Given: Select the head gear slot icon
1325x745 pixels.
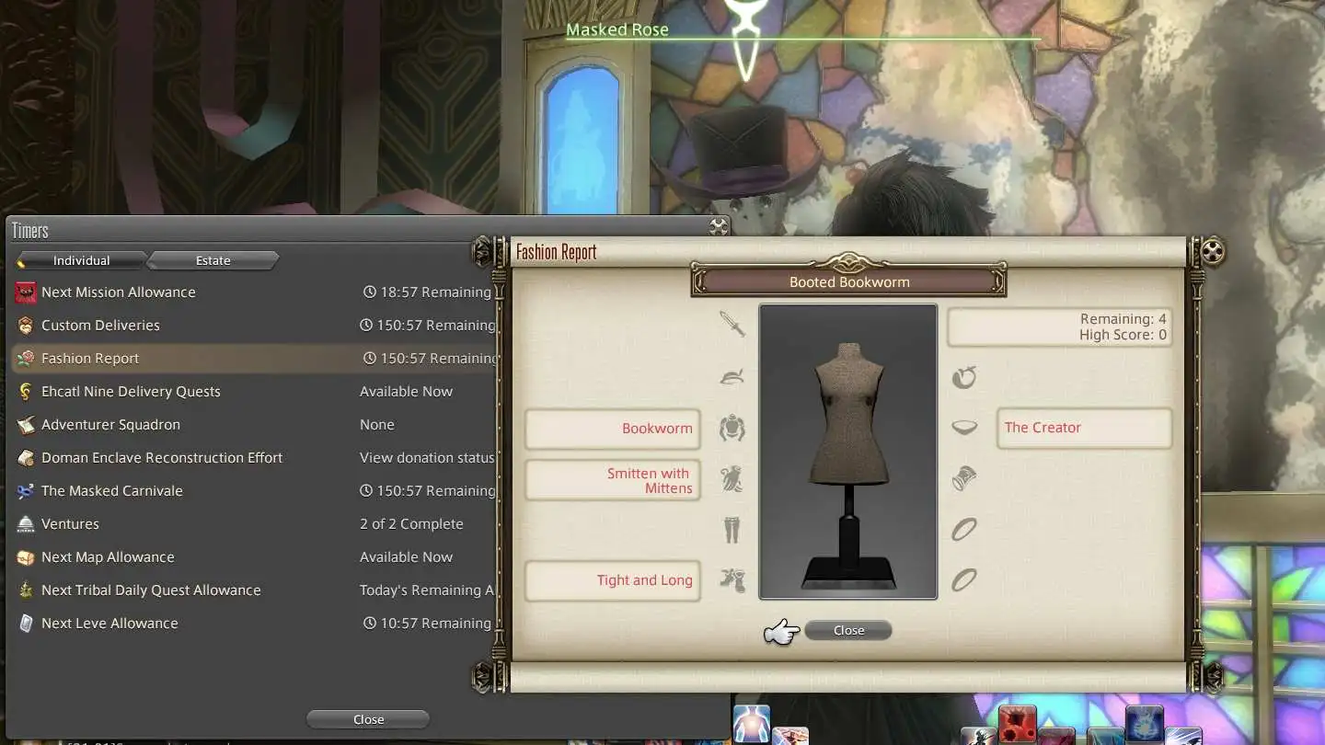Looking at the screenshot, I should click(x=732, y=376).
